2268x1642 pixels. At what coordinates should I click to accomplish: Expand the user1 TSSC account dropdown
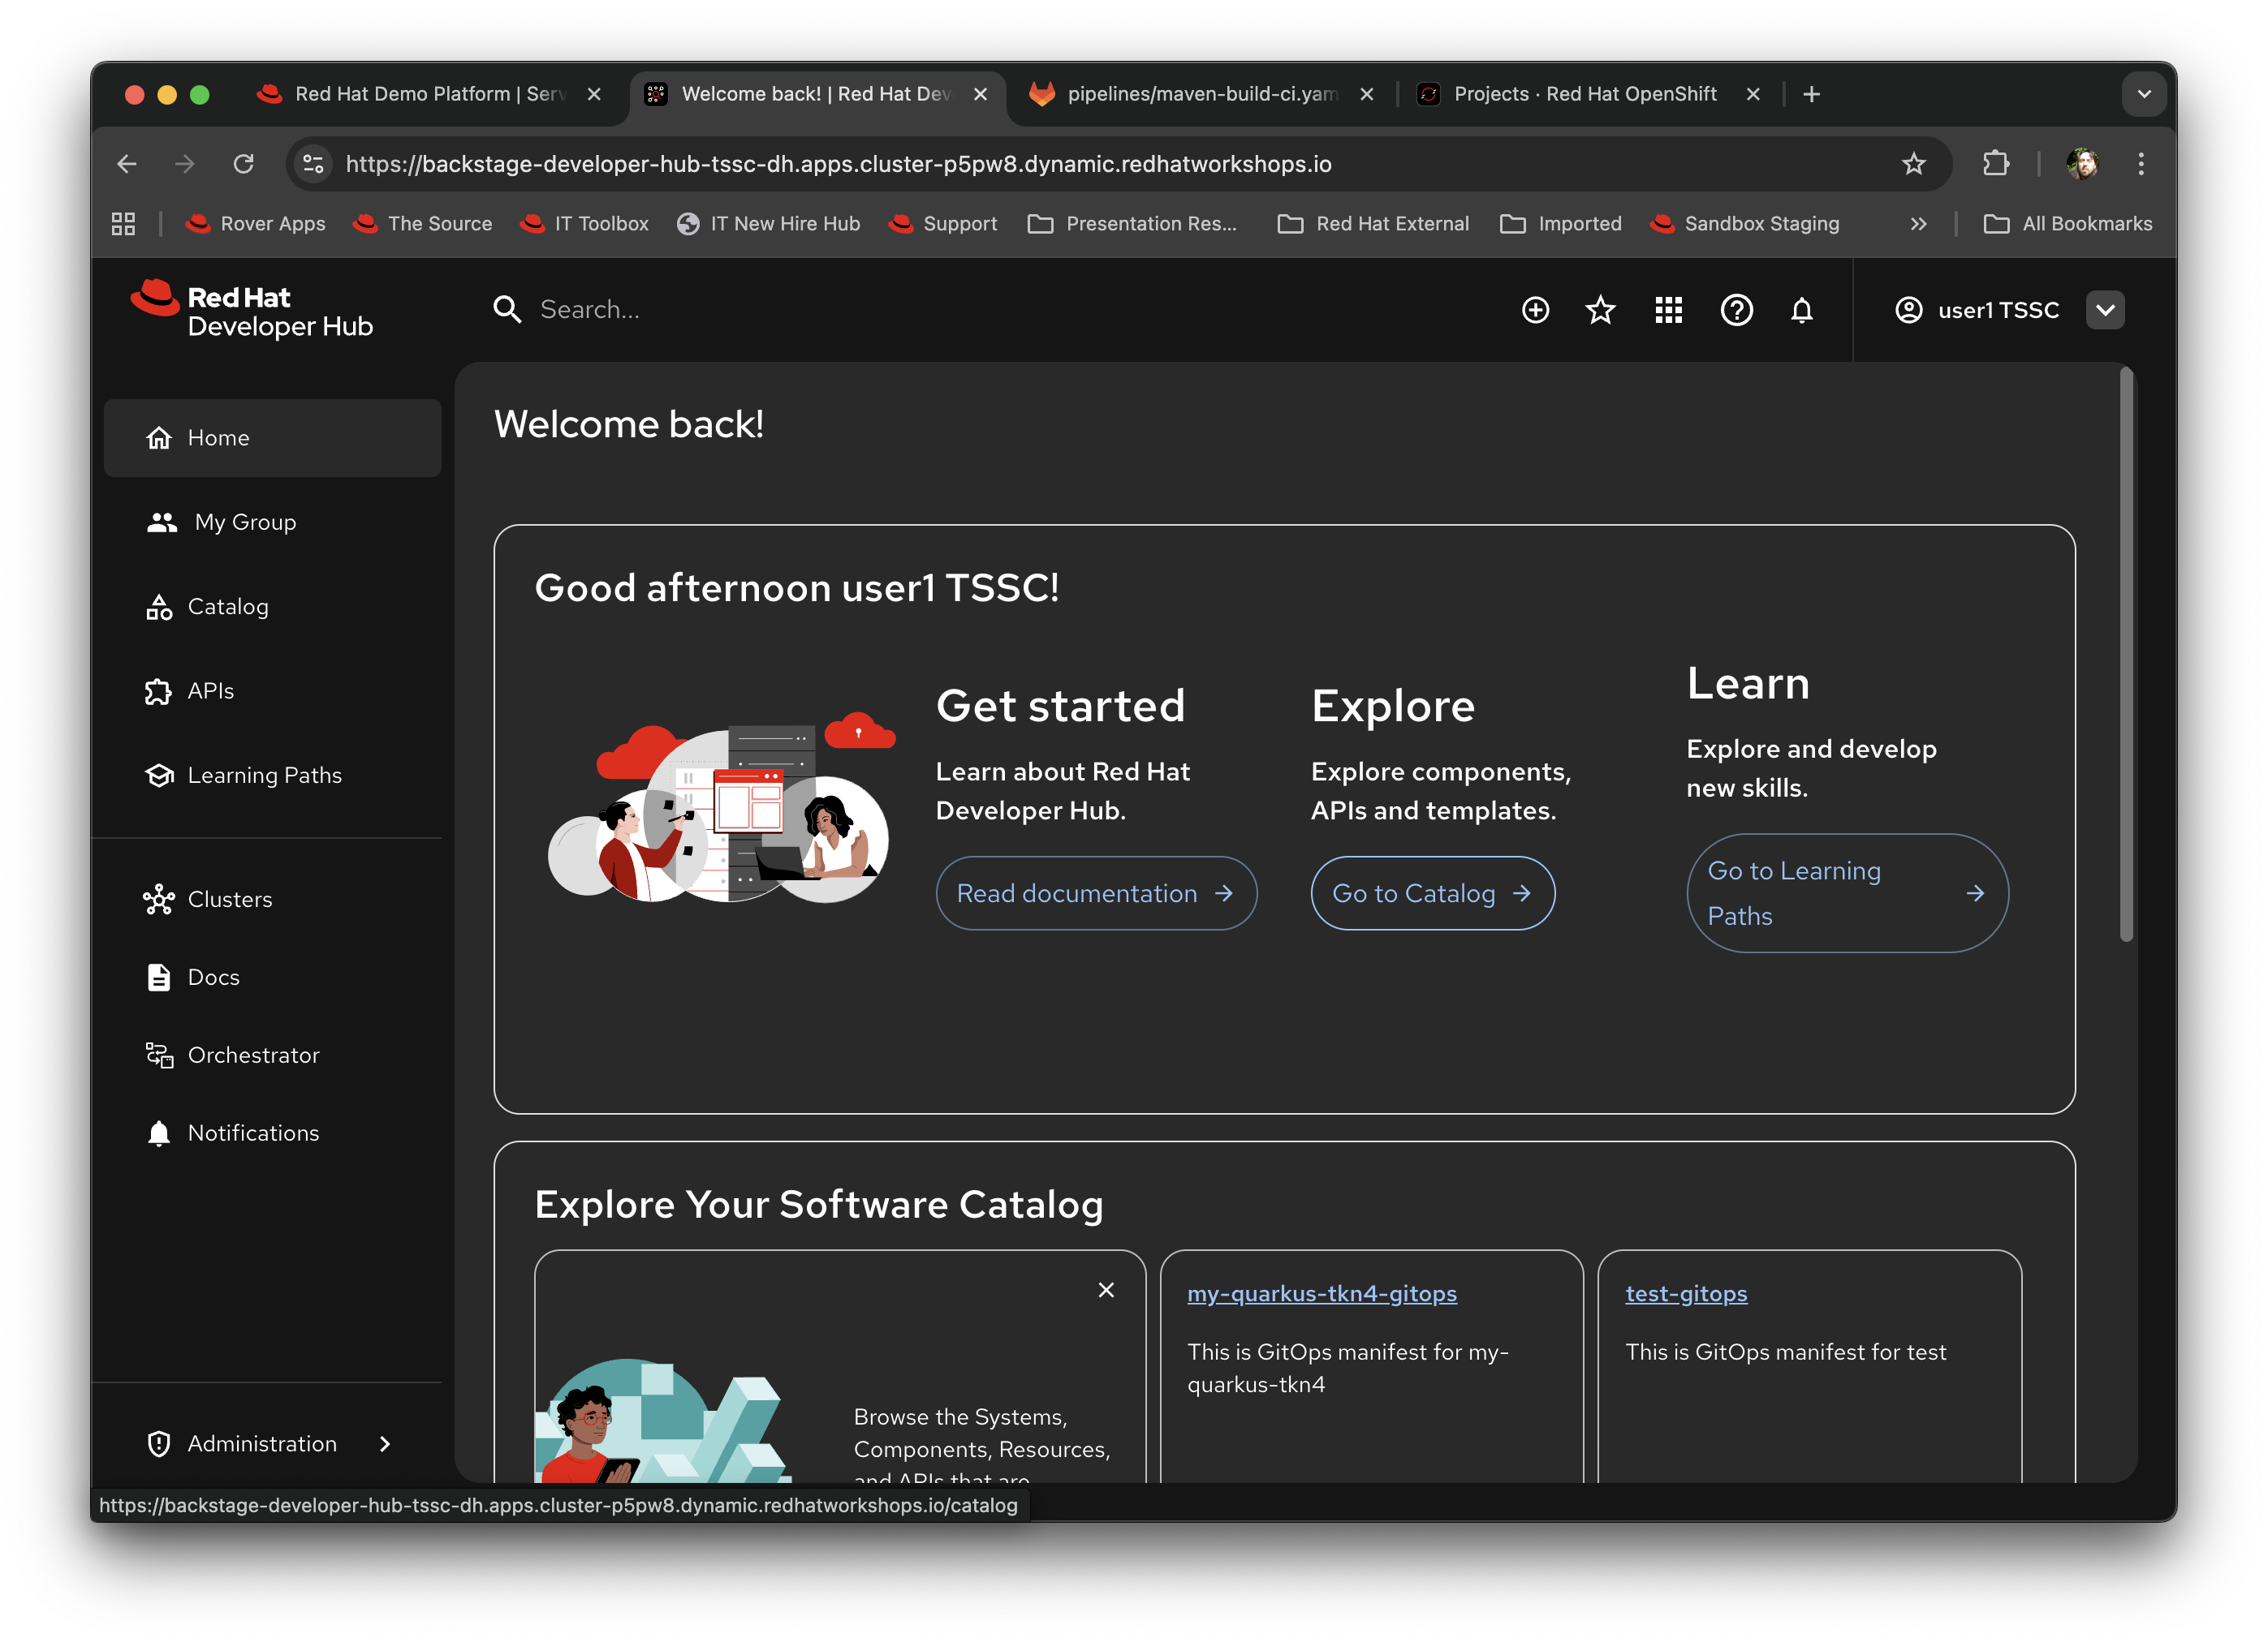pos(2105,310)
